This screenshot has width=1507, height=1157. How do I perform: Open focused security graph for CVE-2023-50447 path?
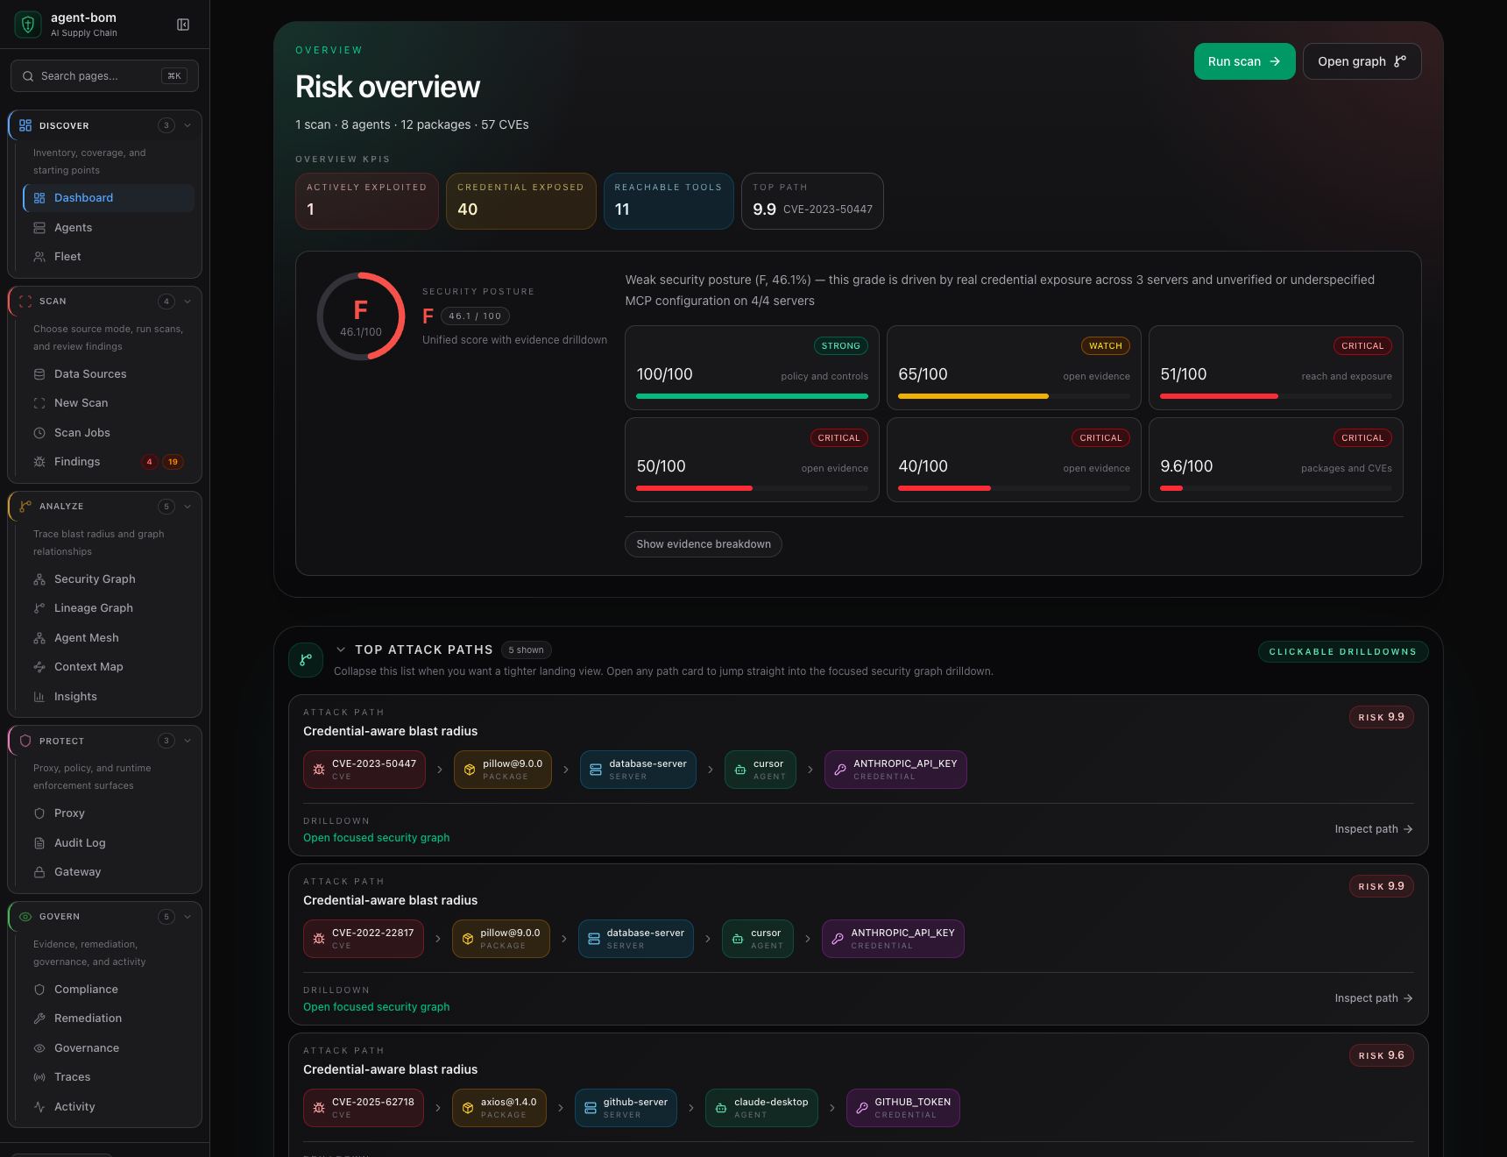[376, 837]
